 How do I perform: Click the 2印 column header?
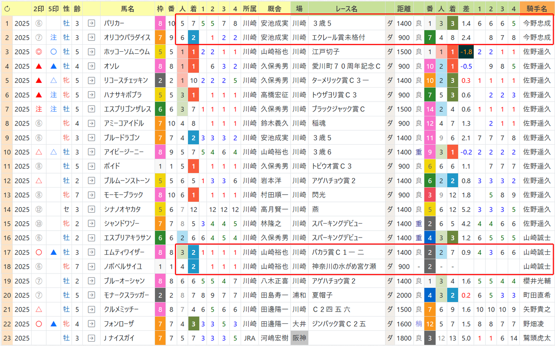click(x=39, y=8)
